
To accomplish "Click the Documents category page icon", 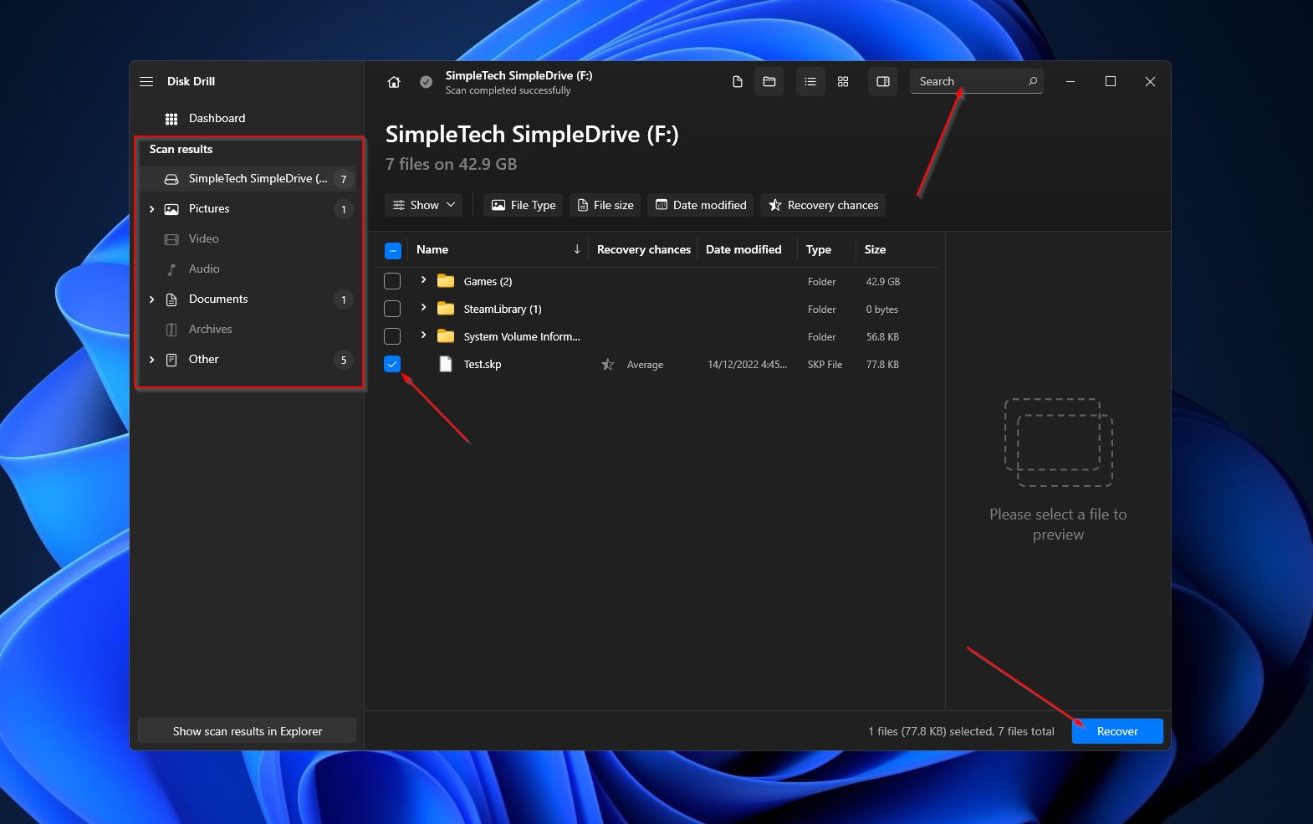I will click(x=171, y=299).
